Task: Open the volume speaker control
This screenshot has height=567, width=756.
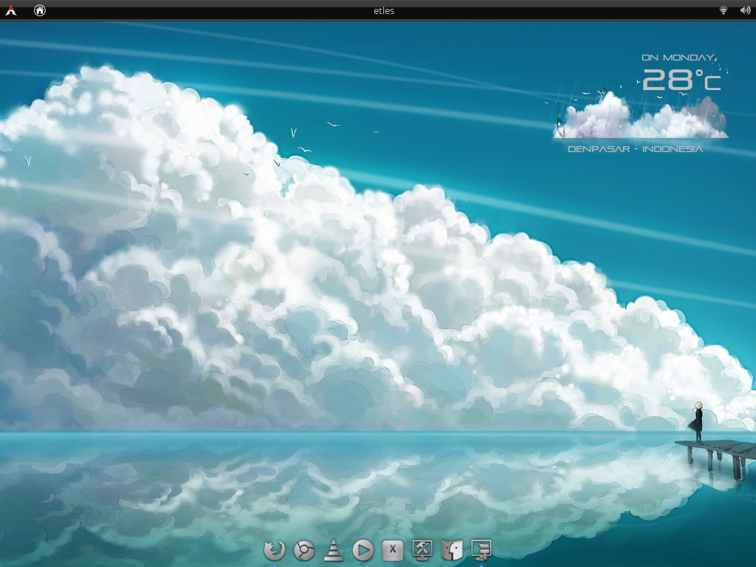Action: 745,10
